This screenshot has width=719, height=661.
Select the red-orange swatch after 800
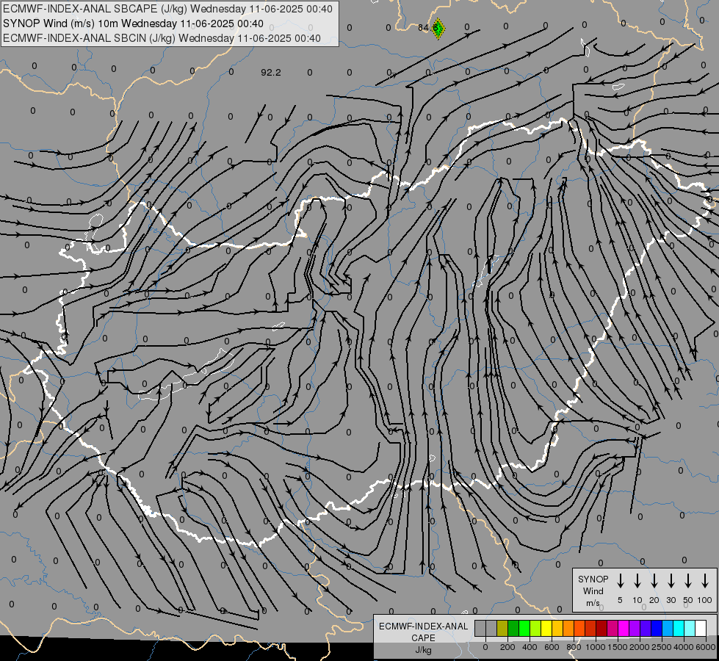point(579,628)
